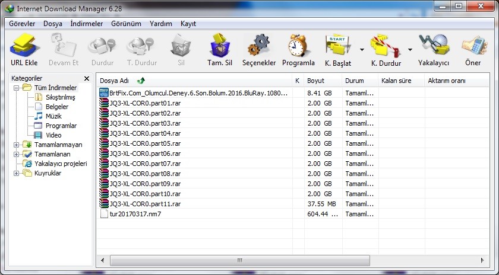The image size is (499, 275).
Task: Collapse the Tüm İndirmeler tree node
Action: 16,88
